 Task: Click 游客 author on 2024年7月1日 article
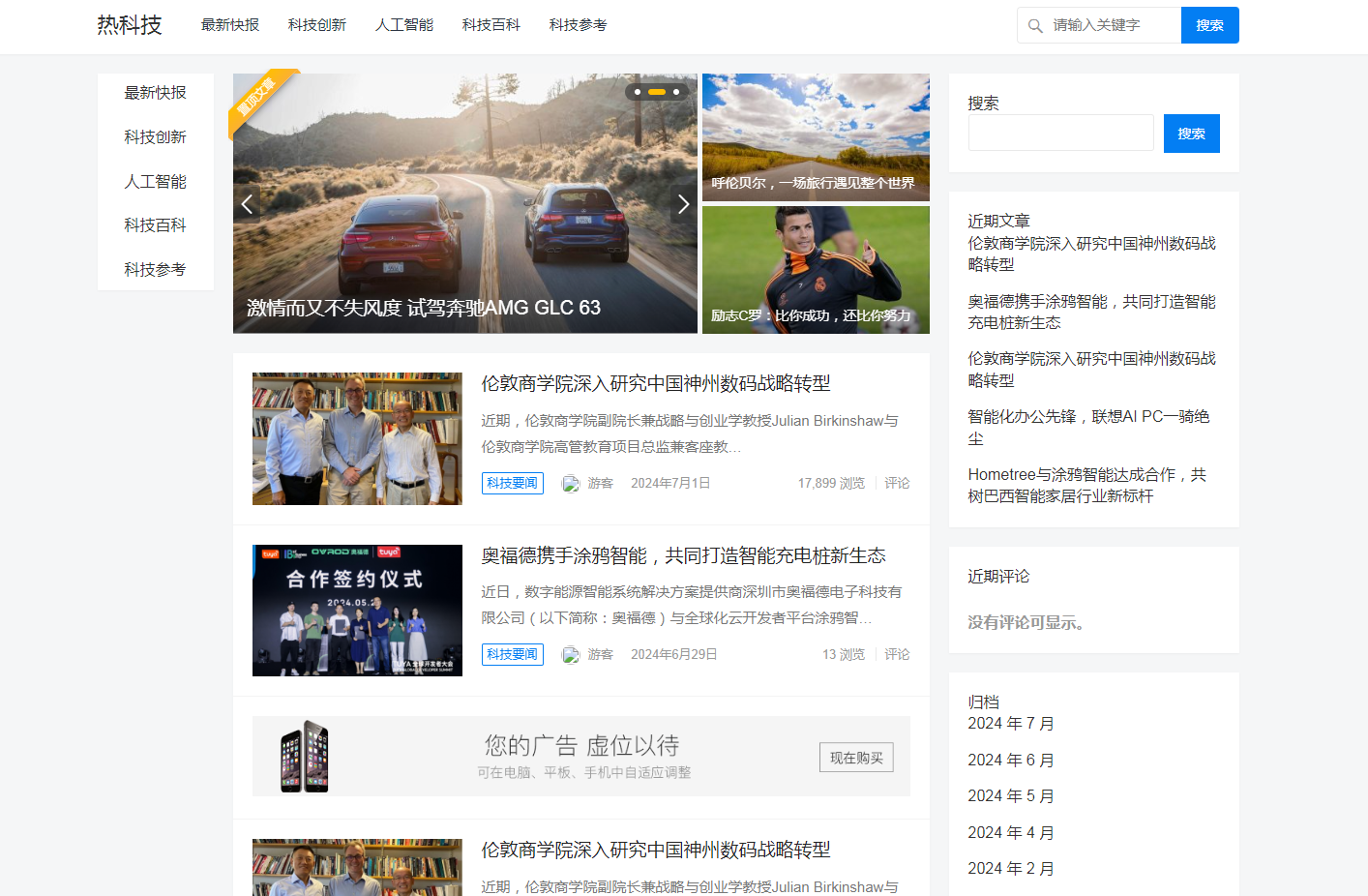click(x=601, y=483)
